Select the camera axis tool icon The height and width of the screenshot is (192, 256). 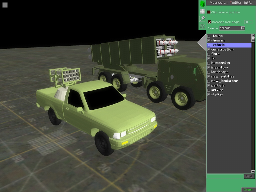[202, 19]
